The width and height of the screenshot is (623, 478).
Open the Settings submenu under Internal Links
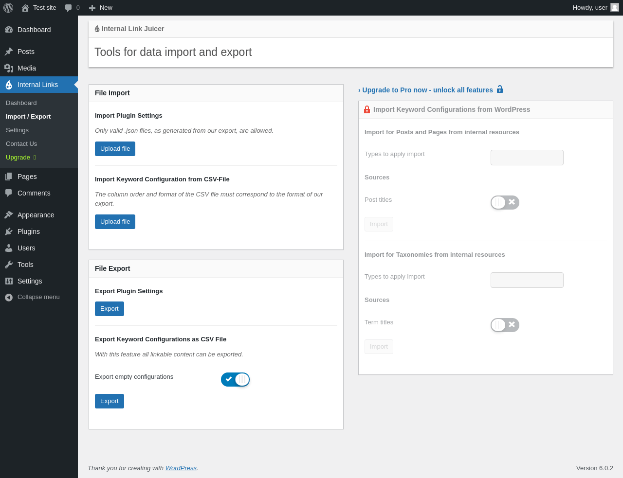[x=17, y=130]
